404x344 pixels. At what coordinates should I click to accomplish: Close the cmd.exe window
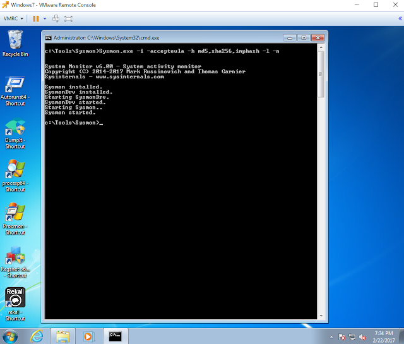pos(318,38)
